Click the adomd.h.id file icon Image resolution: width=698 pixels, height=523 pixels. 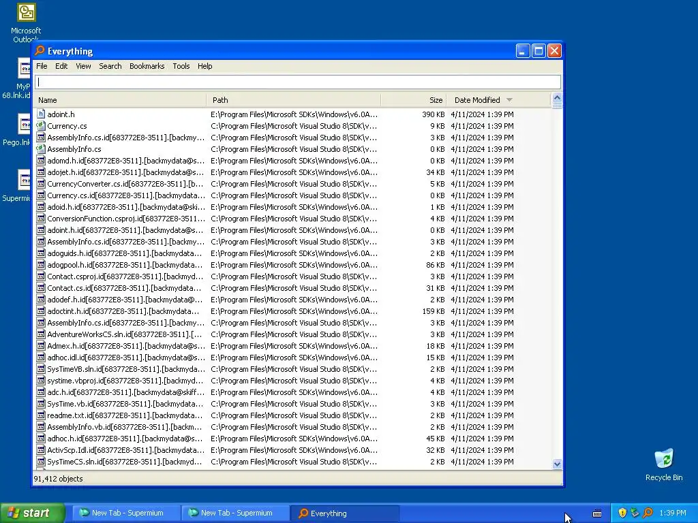coord(41,161)
